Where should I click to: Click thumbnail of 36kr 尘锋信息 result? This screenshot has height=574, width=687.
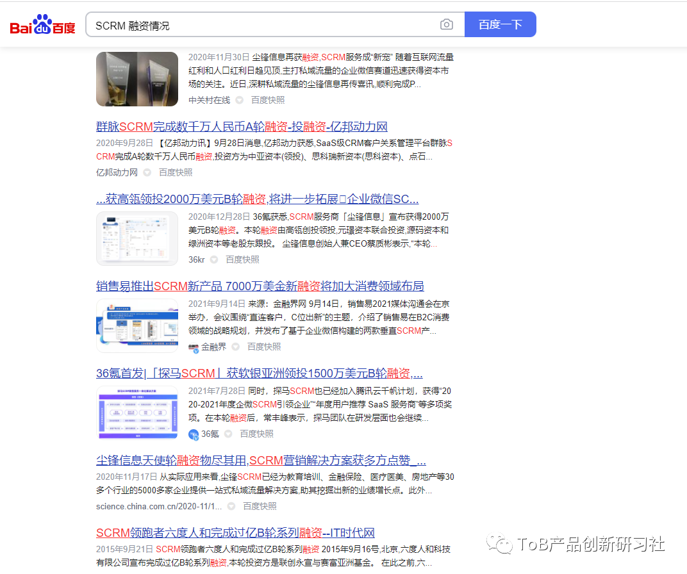(x=137, y=238)
